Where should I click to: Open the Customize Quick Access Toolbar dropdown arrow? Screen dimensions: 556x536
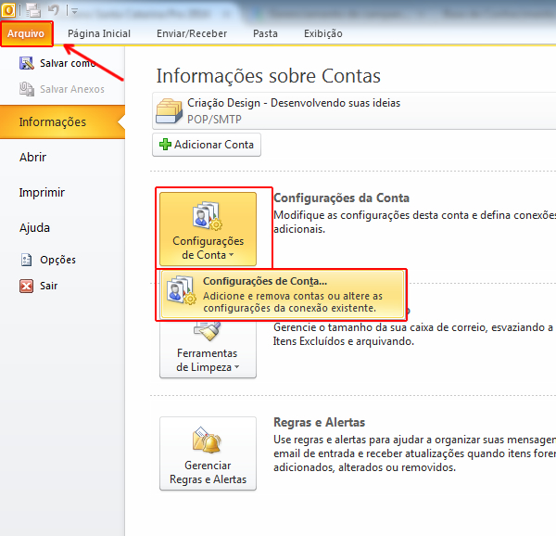tap(74, 11)
